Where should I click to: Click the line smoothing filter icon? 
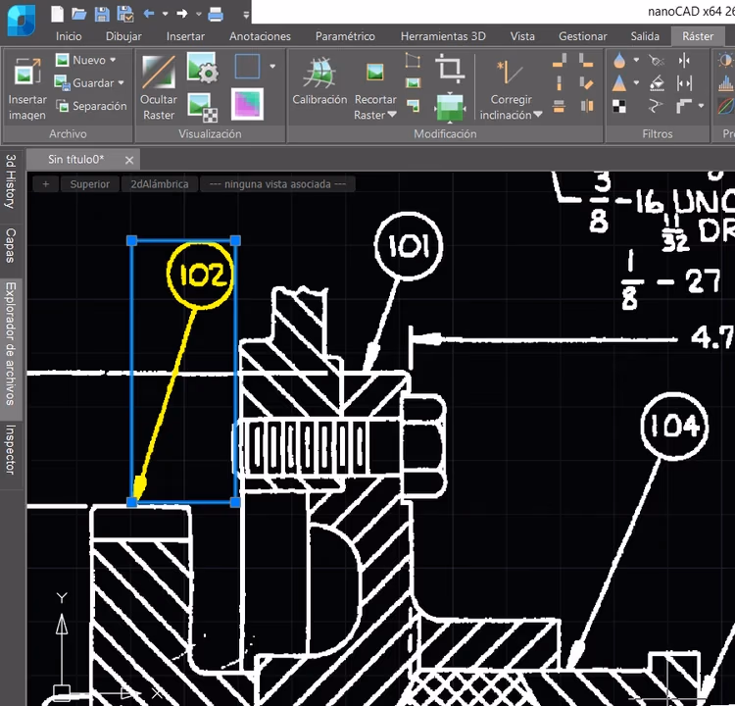tap(657, 107)
